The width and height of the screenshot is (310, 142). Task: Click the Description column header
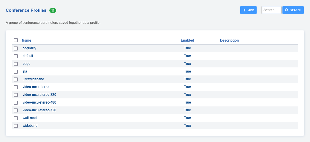click(x=229, y=40)
